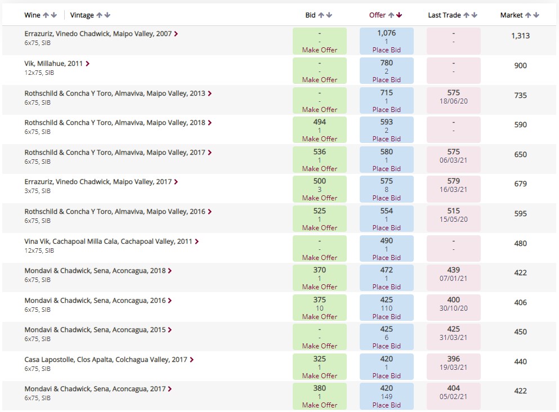Sort Last Trade column descending arrow
The width and height of the screenshot is (559, 412).
[474, 15]
